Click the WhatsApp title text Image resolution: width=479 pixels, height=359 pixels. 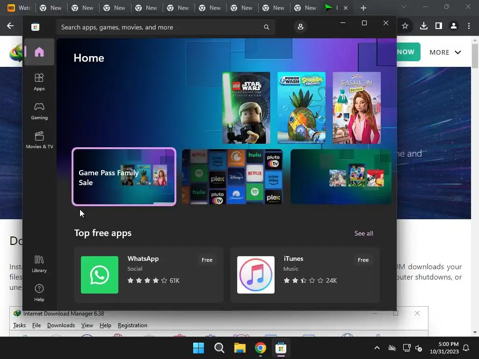tap(143, 258)
